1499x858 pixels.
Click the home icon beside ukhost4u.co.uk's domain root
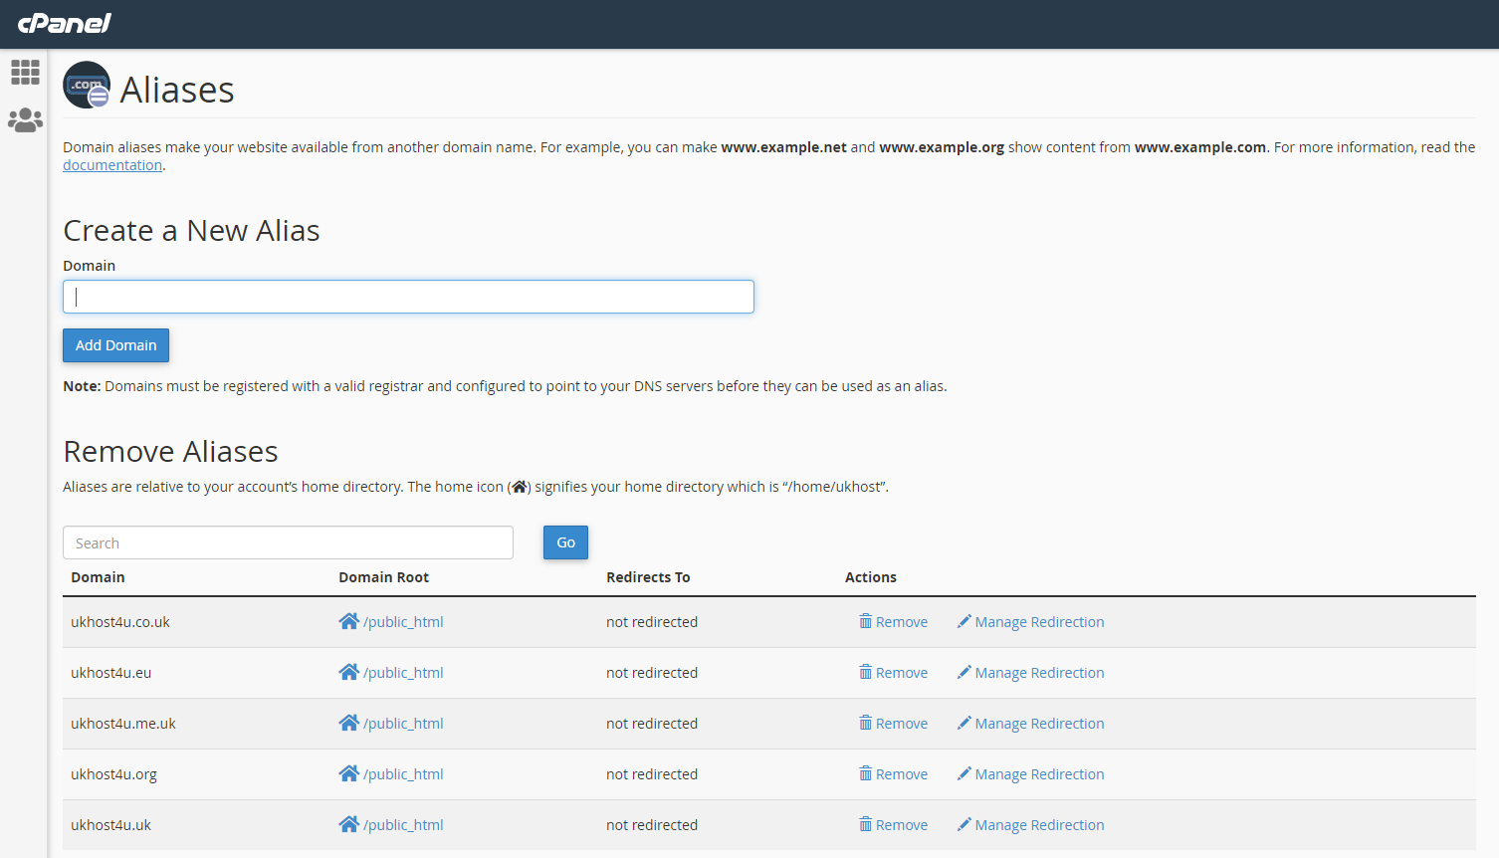pos(349,620)
